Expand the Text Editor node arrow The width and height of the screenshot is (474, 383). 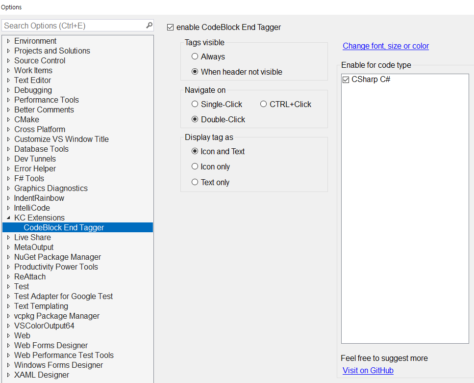[x=8, y=80]
